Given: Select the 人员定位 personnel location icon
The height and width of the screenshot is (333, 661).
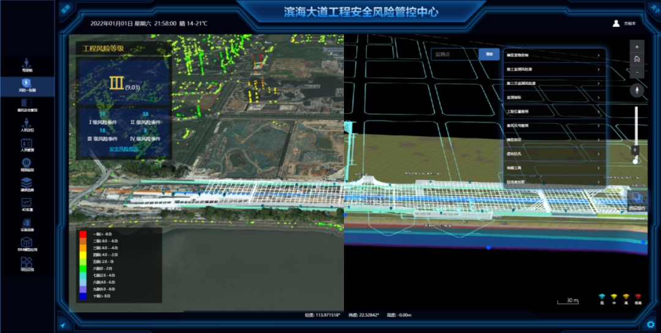Looking at the screenshot, I should [x=27, y=123].
